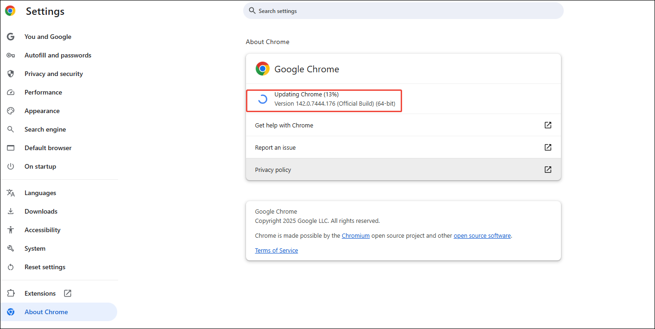Select the Appearance icon in the sidebar
This screenshot has width=655, height=329.
(x=11, y=111)
